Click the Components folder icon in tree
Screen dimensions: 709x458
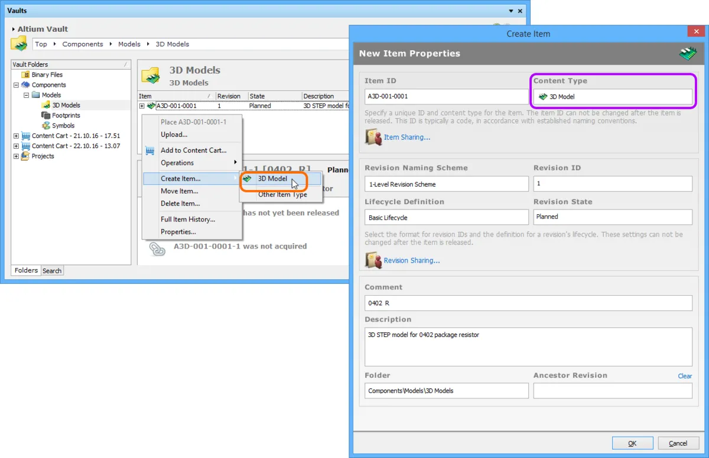click(26, 85)
